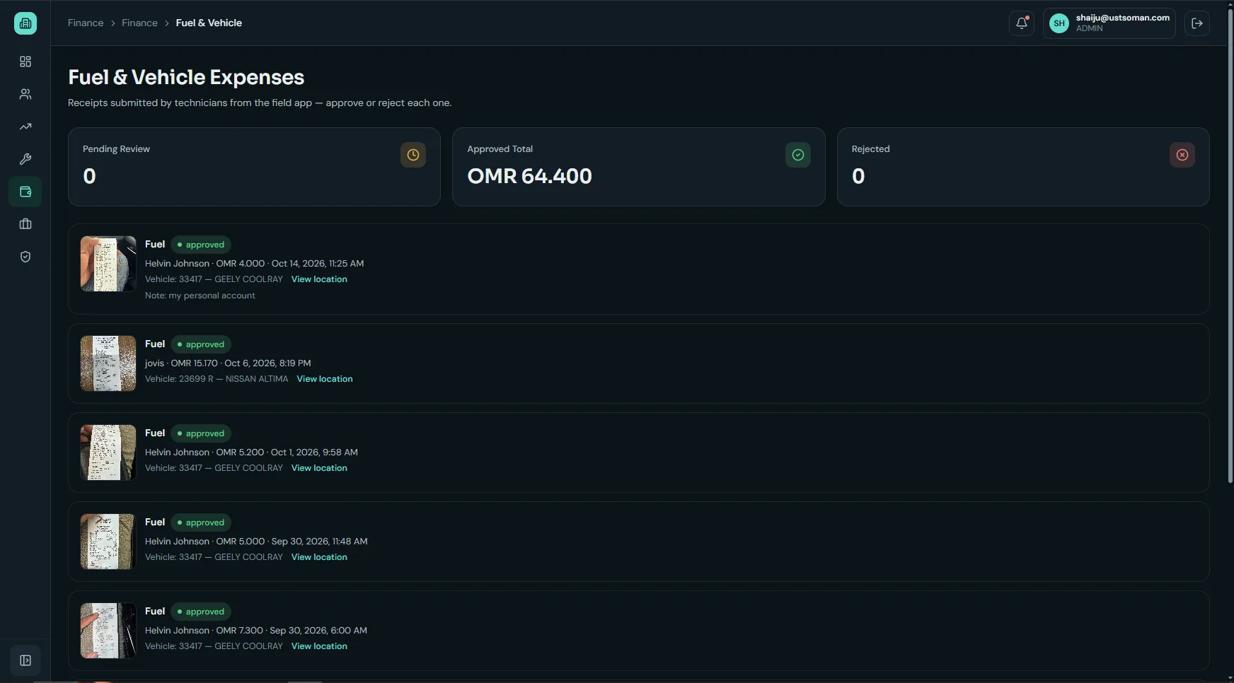
Task: Click the Pending Review label
Action: (116, 149)
